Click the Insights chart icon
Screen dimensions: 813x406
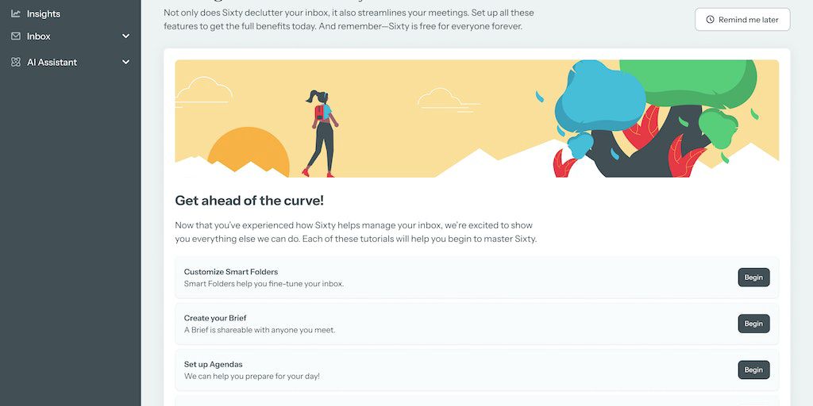[16, 13]
